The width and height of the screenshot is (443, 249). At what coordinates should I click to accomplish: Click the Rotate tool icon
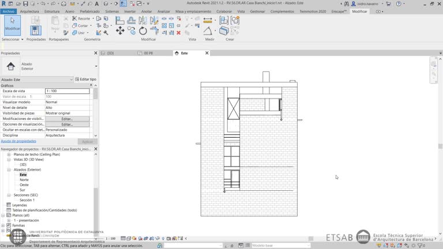(143, 31)
